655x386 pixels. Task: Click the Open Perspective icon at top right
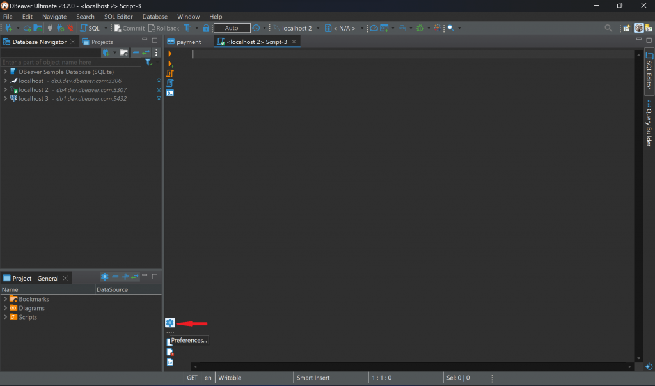(627, 28)
